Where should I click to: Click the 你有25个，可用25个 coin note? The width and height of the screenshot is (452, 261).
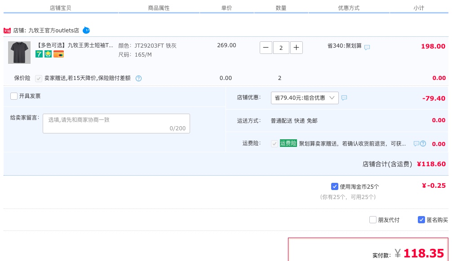point(348,197)
